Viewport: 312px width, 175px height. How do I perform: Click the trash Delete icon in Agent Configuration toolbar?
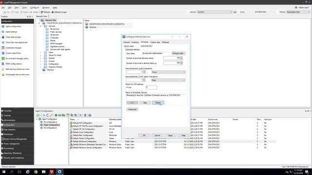tap(85, 115)
